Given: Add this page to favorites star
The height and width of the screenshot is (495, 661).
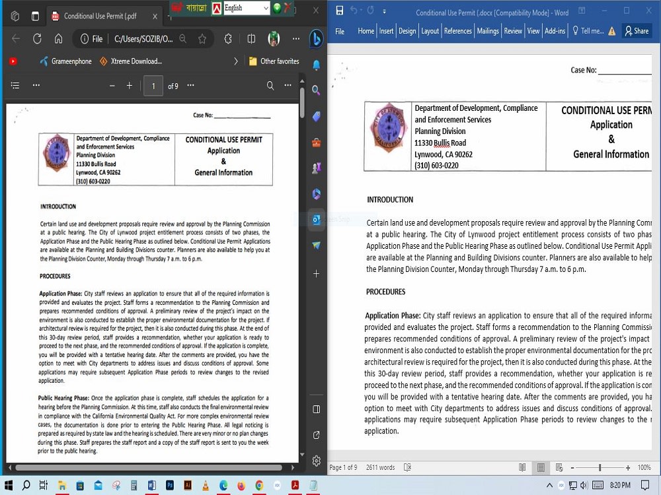Looking at the screenshot, I should tap(202, 39).
